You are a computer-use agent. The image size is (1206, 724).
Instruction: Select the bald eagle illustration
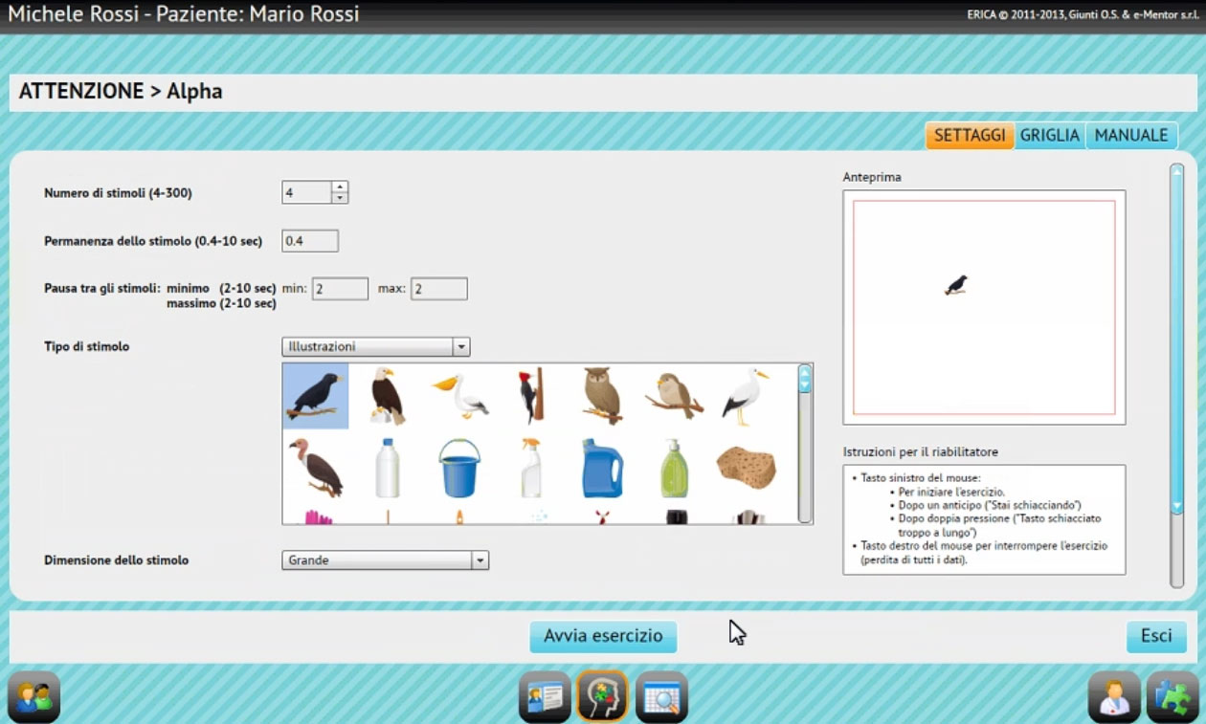pyautogui.click(x=387, y=395)
